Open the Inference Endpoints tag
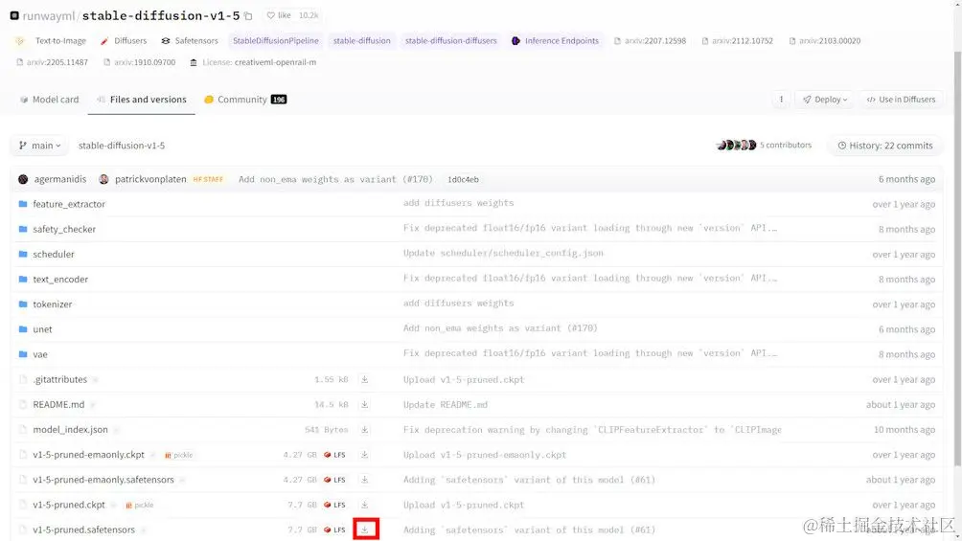The width and height of the screenshot is (962, 541). (555, 40)
